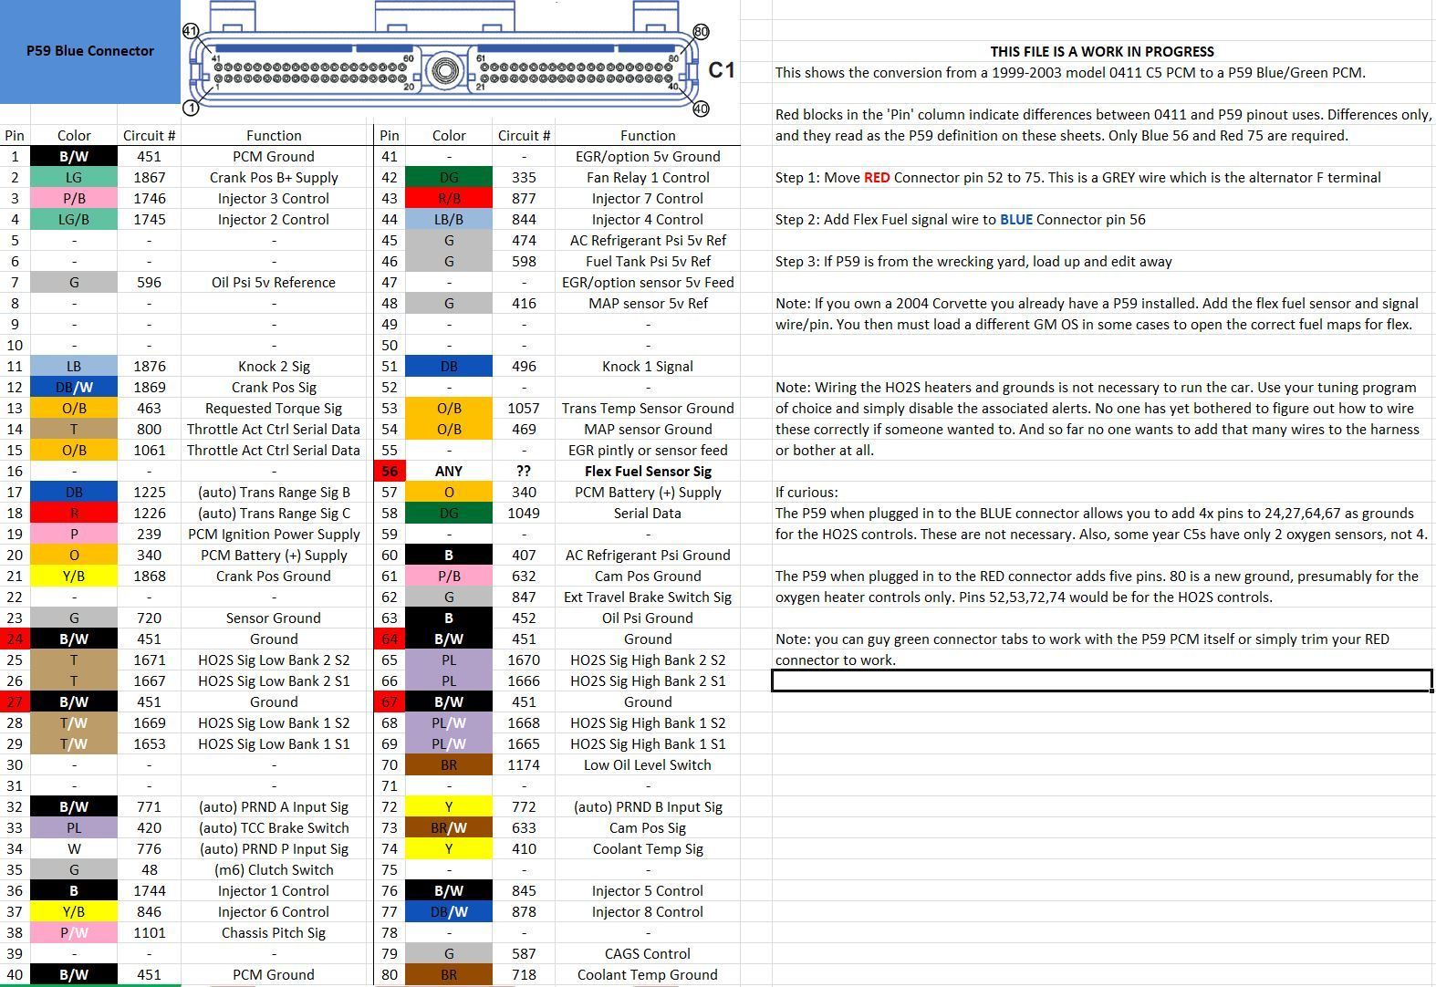Click the Function header in right table
Viewport: 1436px width, 987px height.
coord(648,136)
